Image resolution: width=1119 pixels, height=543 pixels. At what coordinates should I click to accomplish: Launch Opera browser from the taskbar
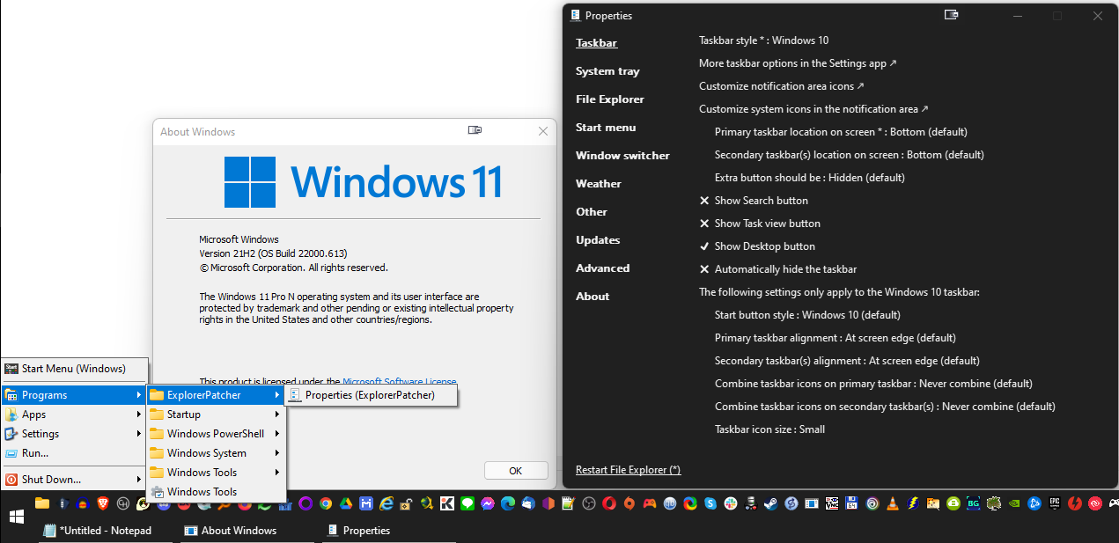point(608,503)
